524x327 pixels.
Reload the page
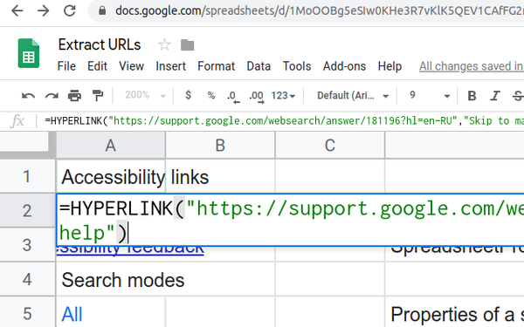(70, 10)
